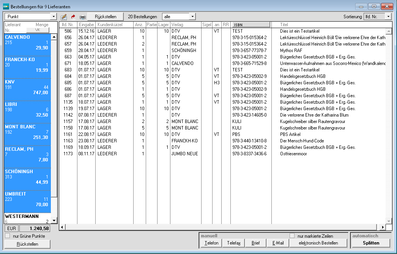Click the supplier list scroll-up arrow
The image size is (397, 254).
pos(54,37)
